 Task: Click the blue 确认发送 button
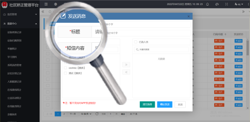(x=165, y=105)
